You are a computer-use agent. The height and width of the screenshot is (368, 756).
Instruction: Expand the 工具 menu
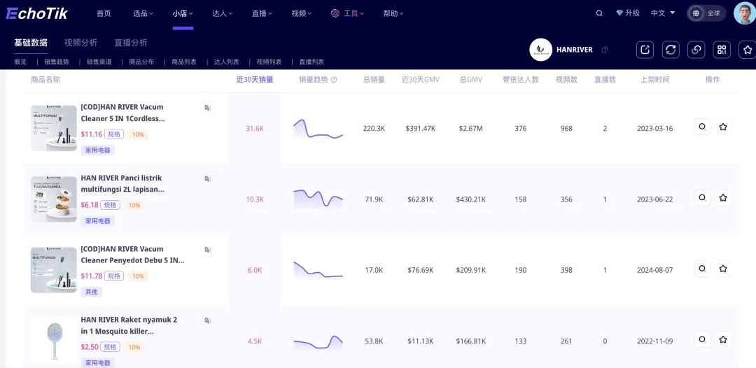(x=348, y=13)
